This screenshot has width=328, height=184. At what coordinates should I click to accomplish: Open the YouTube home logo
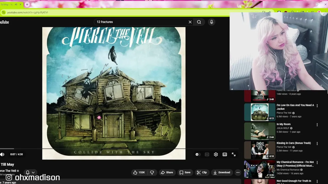(4, 22)
